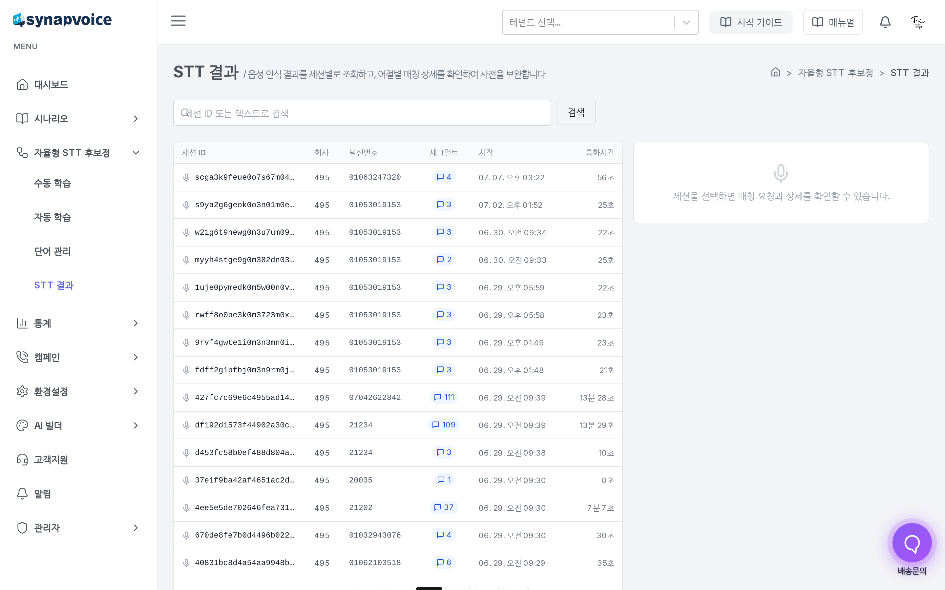Select session row 4ee5e5de702646fea731
945x590 pixels.
(398, 508)
